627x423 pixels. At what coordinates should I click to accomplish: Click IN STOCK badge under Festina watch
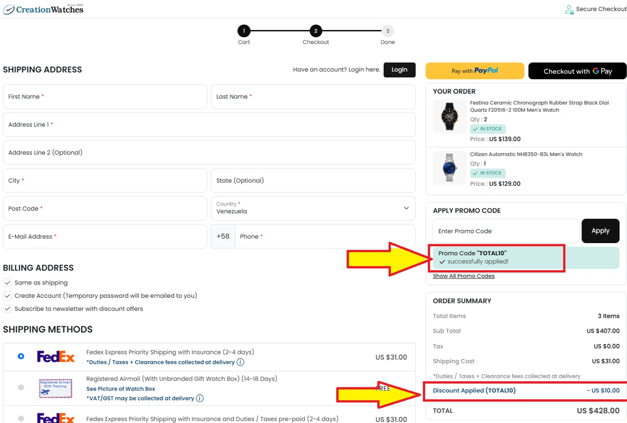[488, 129]
